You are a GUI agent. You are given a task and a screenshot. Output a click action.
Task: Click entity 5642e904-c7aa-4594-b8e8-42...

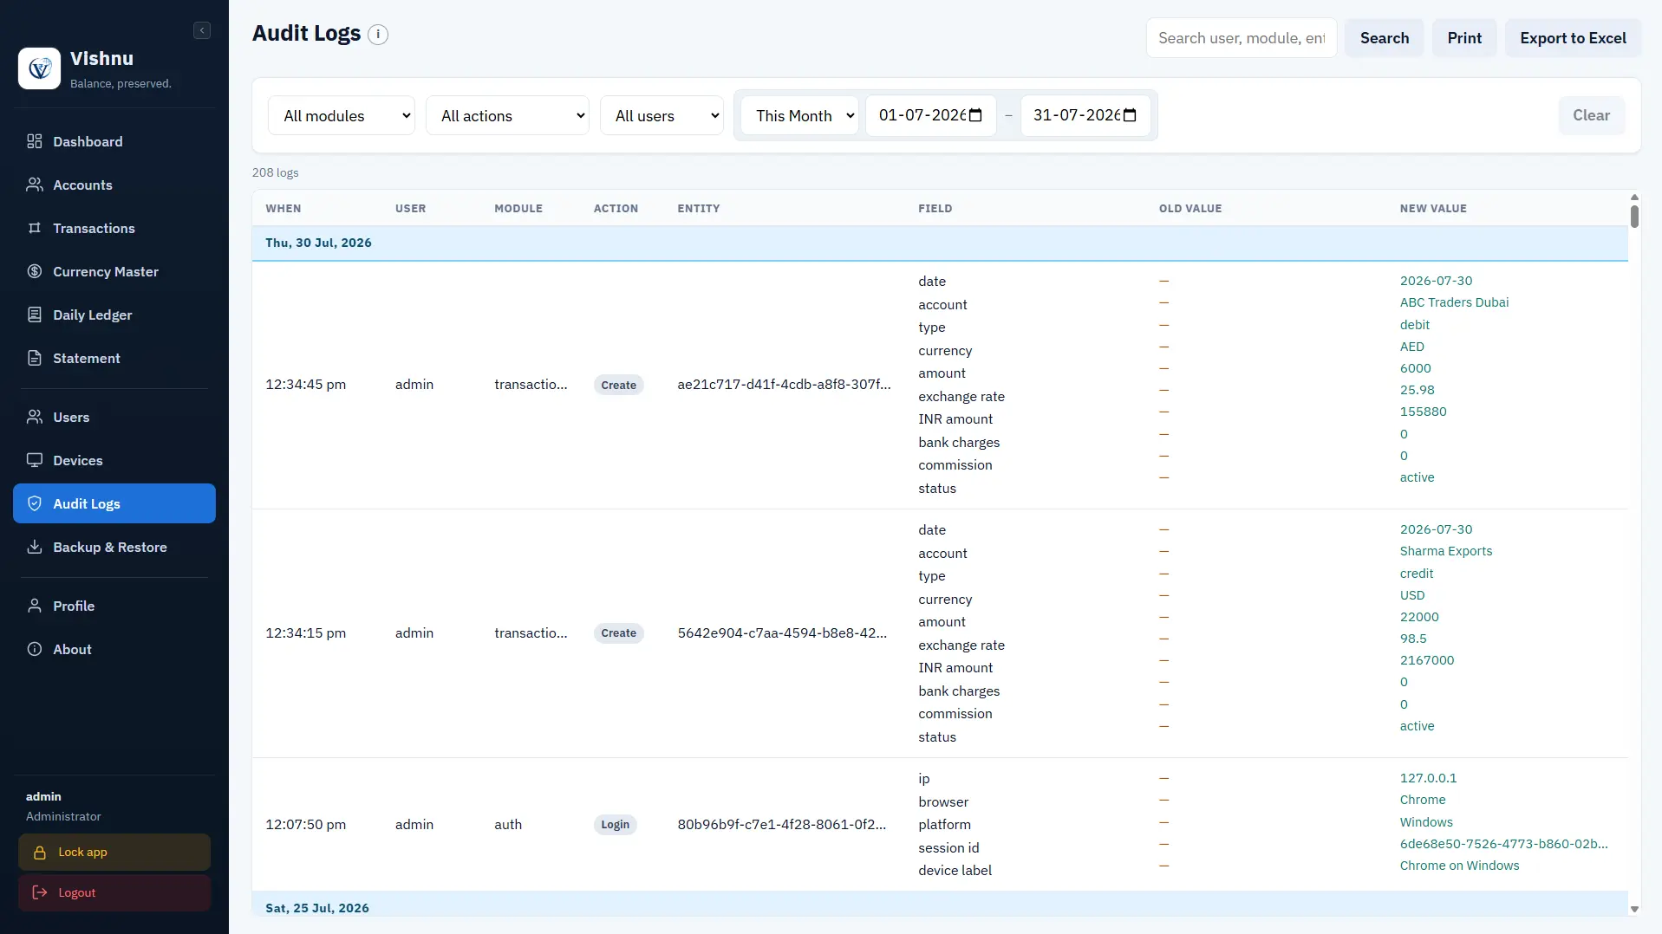tap(782, 633)
